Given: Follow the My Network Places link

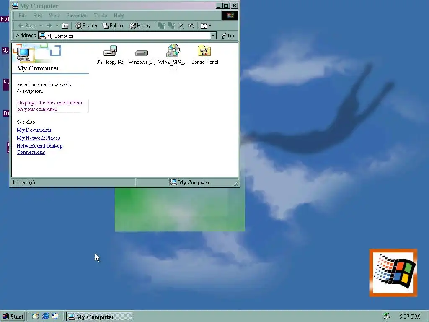Looking at the screenshot, I should click(38, 138).
